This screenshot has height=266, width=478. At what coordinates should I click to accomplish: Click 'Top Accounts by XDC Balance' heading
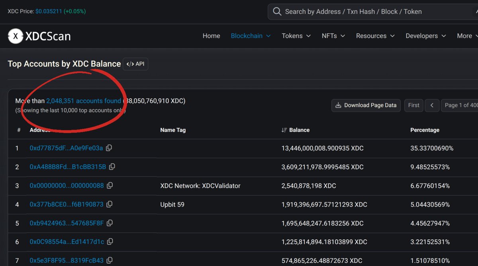64,64
